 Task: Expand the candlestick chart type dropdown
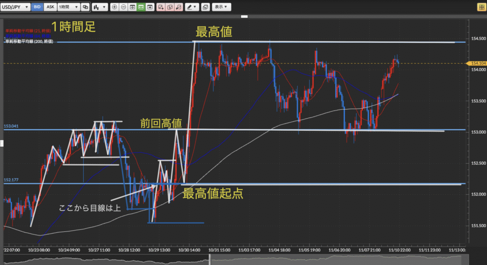(x=98, y=7)
